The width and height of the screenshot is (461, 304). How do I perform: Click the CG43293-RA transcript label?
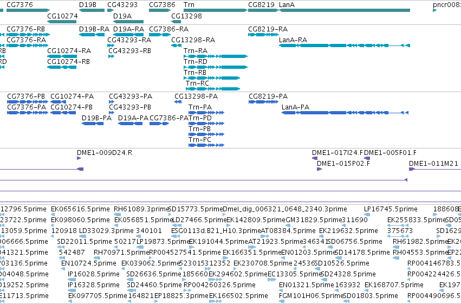pyautogui.click(x=129, y=40)
